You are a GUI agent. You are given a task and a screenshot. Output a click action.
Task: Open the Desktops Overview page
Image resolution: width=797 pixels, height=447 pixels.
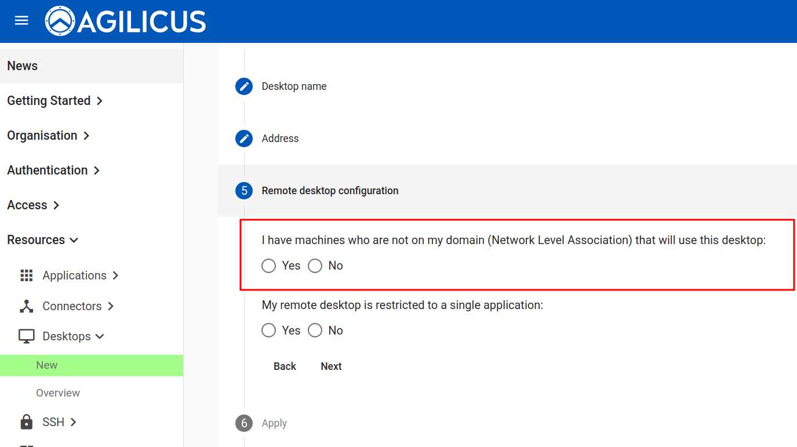(58, 393)
